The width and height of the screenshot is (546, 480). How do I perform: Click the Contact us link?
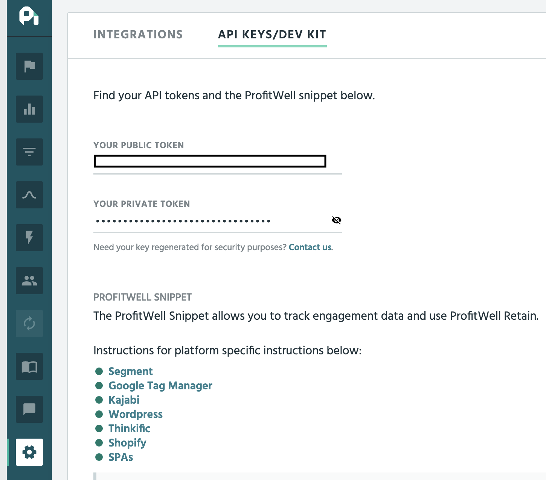click(x=310, y=247)
